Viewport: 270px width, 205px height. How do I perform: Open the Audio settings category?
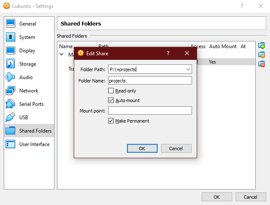pyautogui.click(x=29, y=77)
